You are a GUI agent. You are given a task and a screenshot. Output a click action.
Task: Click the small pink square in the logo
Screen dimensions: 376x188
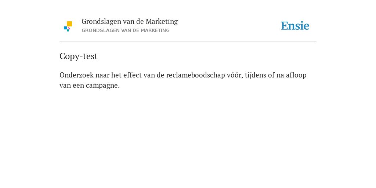(69, 28)
